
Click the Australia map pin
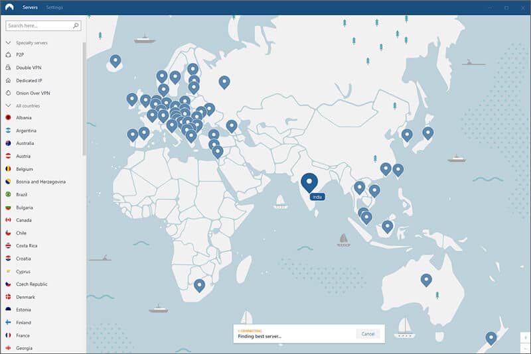[426, 280]
